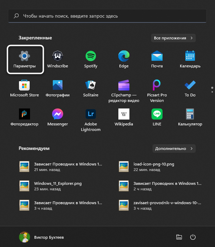Open the To Do app
This screenshot has width=215, height=247.
(x=190, y=88)
